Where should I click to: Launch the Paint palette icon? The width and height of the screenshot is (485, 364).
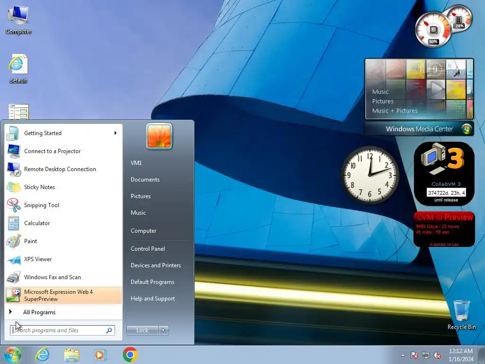(13, 241)
